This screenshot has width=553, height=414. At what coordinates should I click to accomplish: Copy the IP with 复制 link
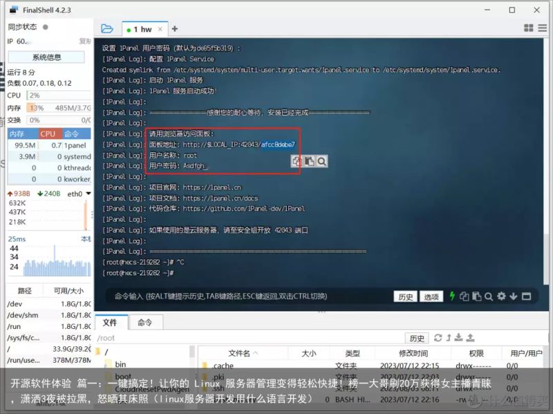[x=85, y=41]
